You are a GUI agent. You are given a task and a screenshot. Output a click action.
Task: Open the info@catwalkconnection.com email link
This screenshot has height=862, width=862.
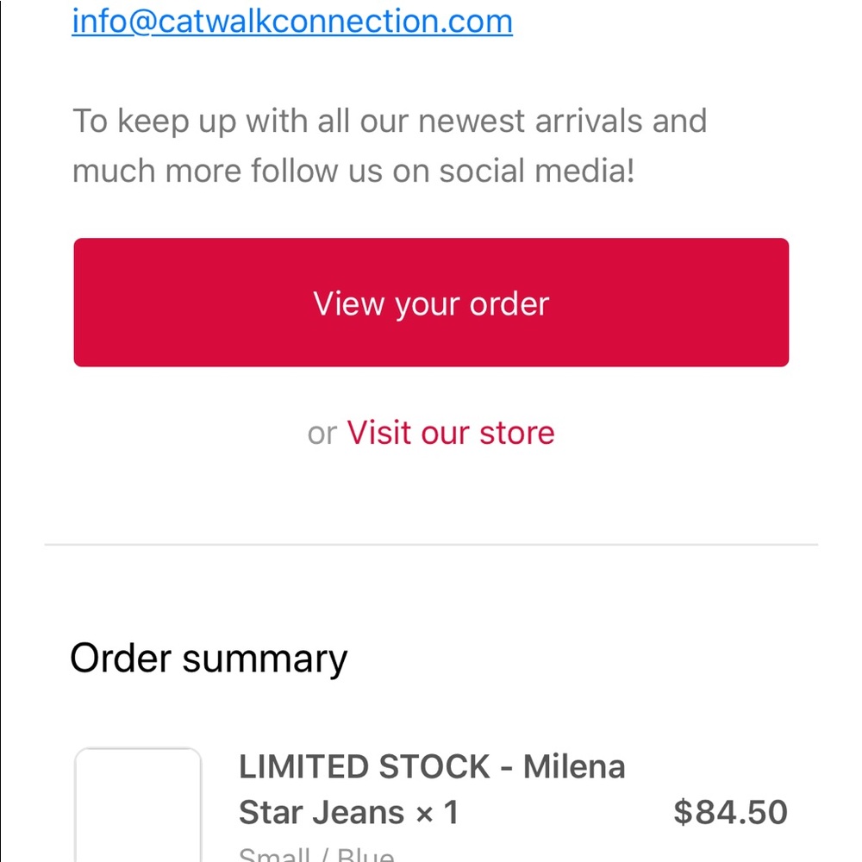point(292,22)
